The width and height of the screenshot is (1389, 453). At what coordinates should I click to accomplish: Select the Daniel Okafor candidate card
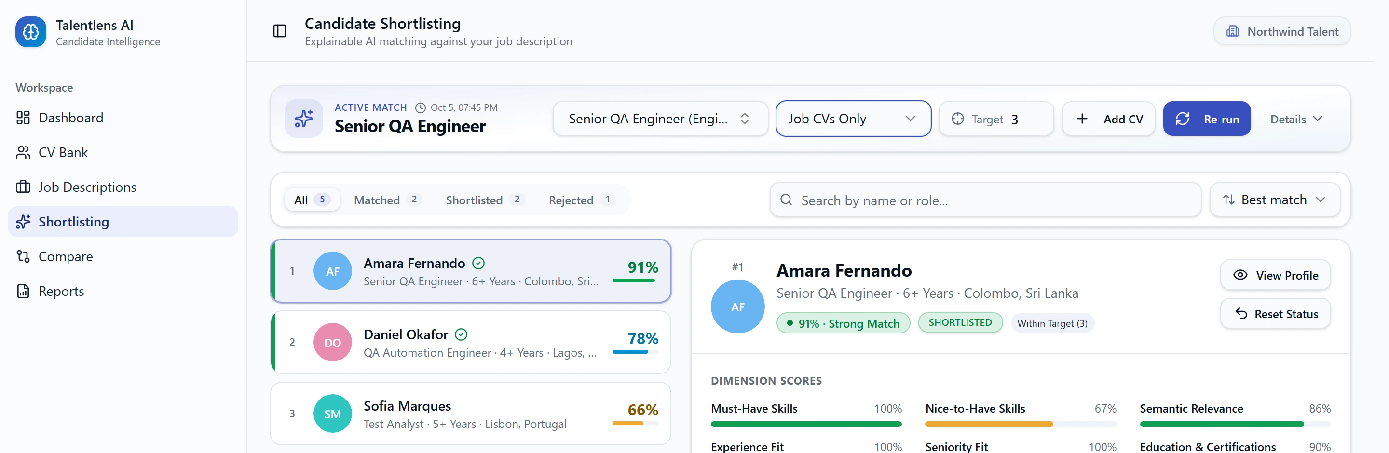point(471,343)
